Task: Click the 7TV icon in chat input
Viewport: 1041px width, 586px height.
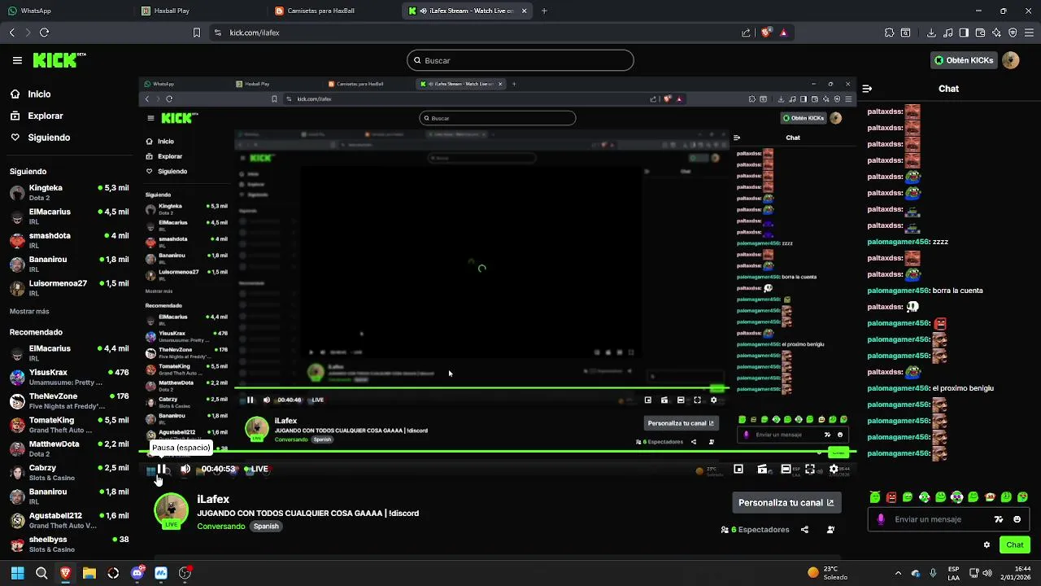Action: pos(999,519)
